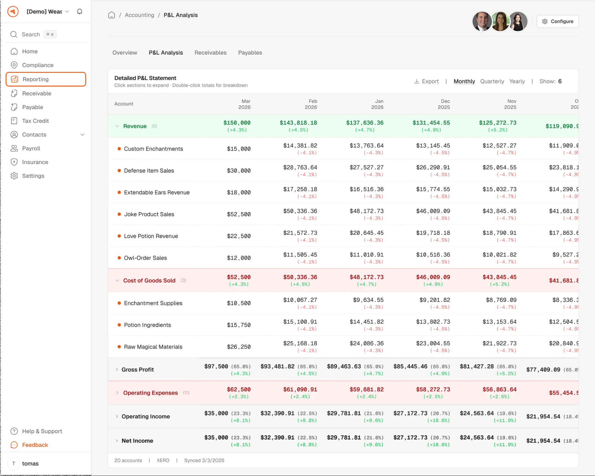Image resolution: width=595 pixels, height=476 pixels.
Task: Open Home from the sidebar
Action: click(46, 51)
